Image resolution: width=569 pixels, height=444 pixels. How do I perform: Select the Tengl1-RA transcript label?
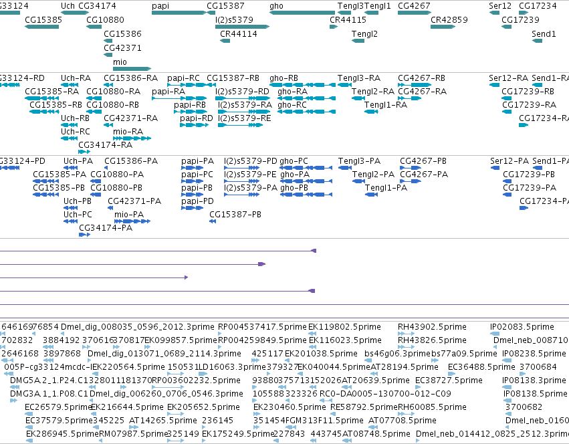tap(385, 105)
